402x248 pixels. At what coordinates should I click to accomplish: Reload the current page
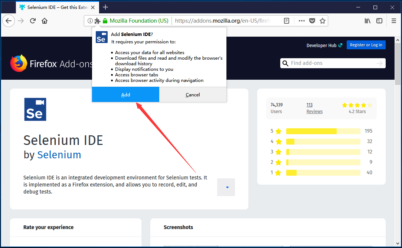click(x=33, y=21)
